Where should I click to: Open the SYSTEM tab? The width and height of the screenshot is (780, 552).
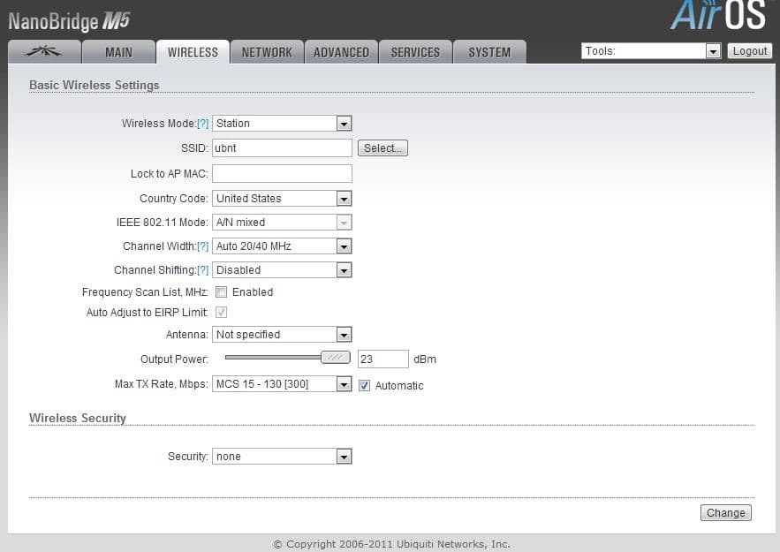pos(489,52)
